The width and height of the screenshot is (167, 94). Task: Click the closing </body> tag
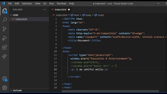(67, 84)
